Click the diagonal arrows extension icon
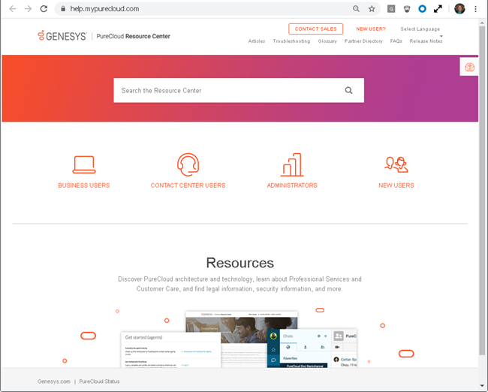This screenshot has height=392, width=488. tap(438, 9)
